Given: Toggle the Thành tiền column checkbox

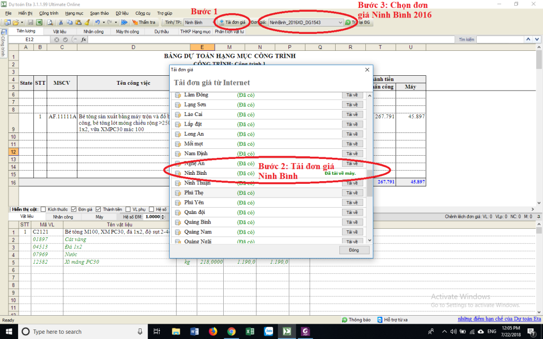Looking at the screenshot, I should click(x=98, y=209).
